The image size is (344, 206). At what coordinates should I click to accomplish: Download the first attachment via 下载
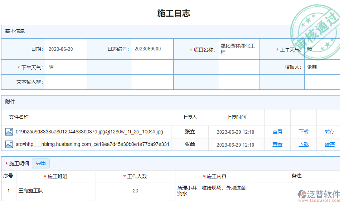(x=304, y=132)
